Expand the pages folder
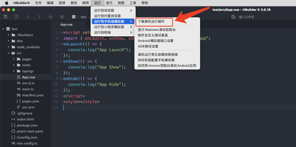The height and width of the screenshot is (147, 296). [14, 59]
